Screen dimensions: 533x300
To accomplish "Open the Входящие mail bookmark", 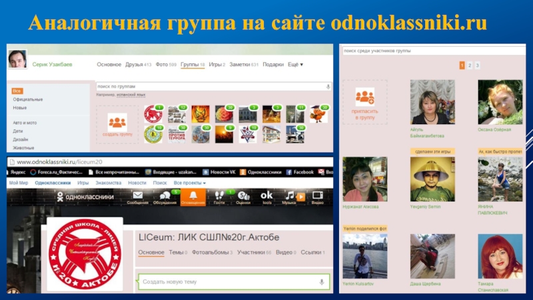I will tap(171, 172).
